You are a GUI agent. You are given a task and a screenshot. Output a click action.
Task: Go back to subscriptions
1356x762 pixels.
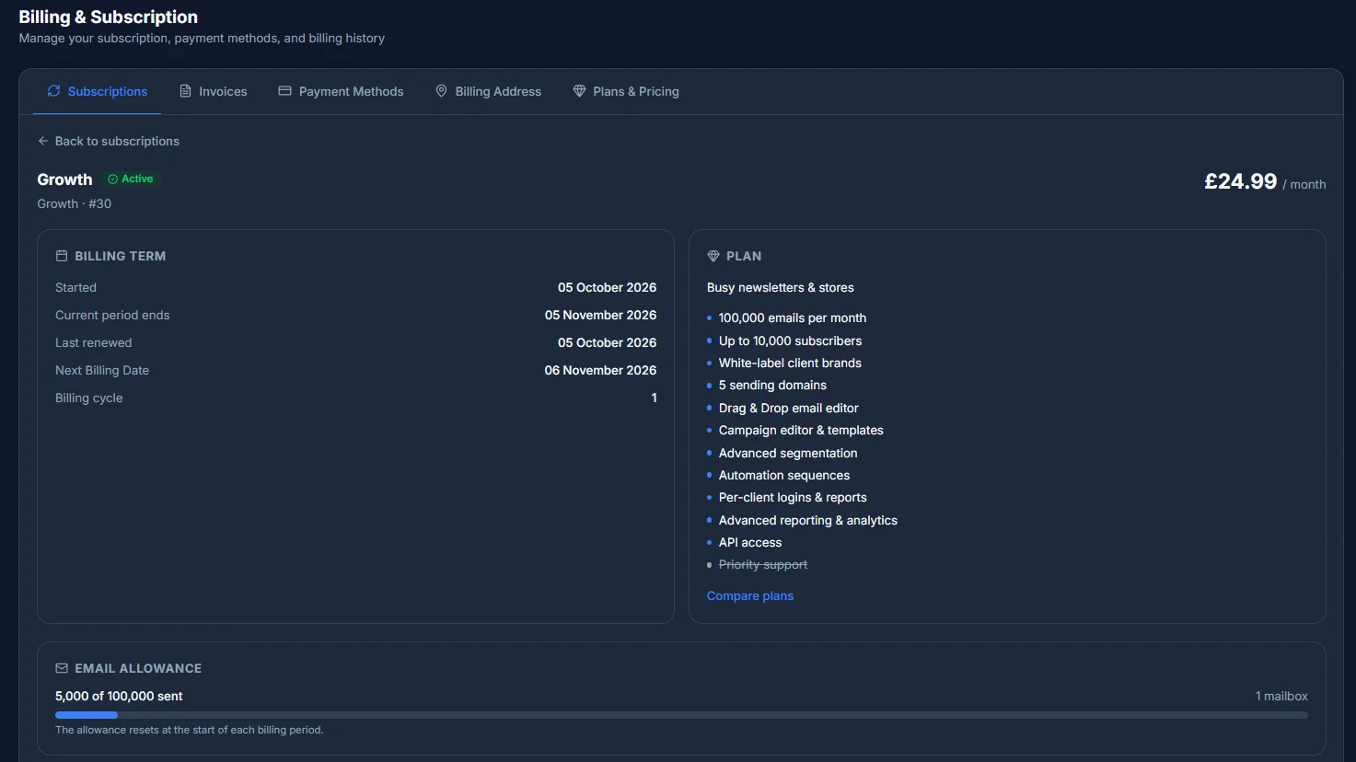(108, 141)
